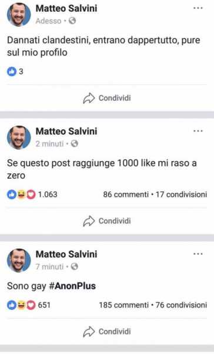The width and height of the screenshot is (214, 354).
Task: Share the 'Dannati clandestini' post via Condividi
Action: click(107, 98)
